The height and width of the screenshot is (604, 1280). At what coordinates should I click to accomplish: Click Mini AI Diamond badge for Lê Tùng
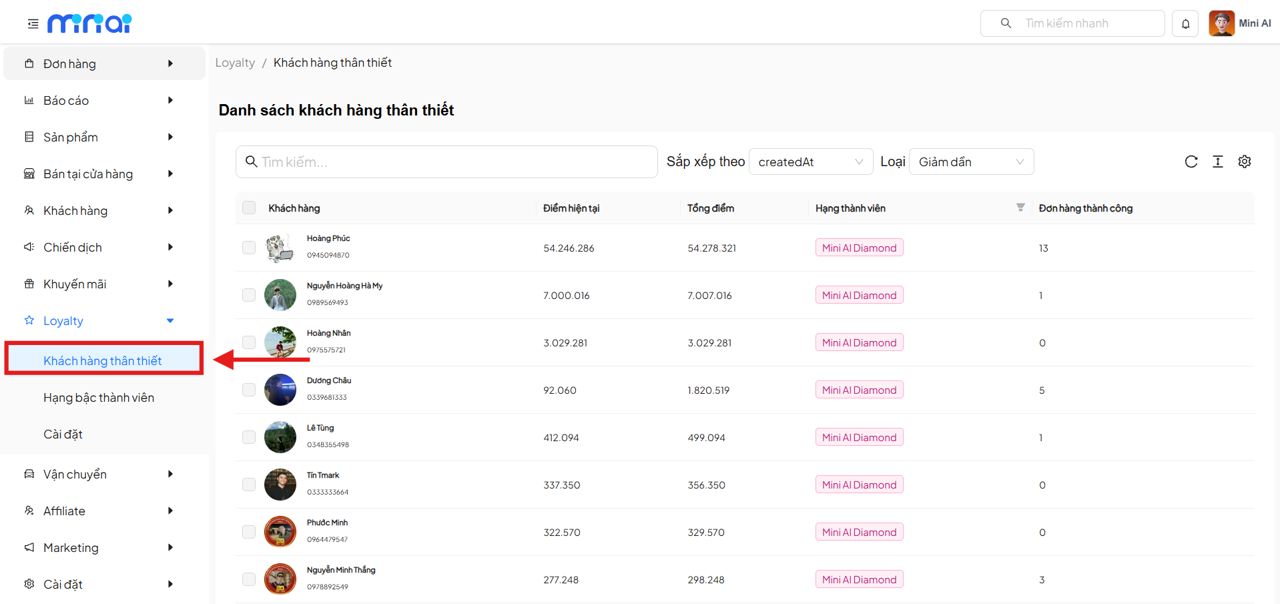pyautogui.click(x=859, y=437)
